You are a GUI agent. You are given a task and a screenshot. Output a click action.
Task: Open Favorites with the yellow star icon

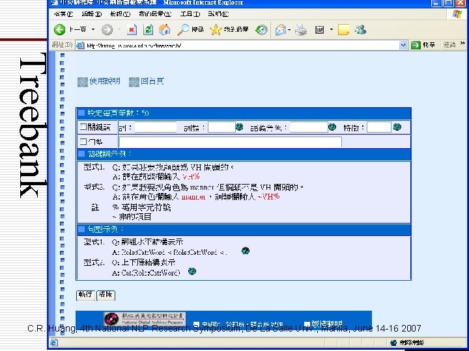tap(216, 29)
